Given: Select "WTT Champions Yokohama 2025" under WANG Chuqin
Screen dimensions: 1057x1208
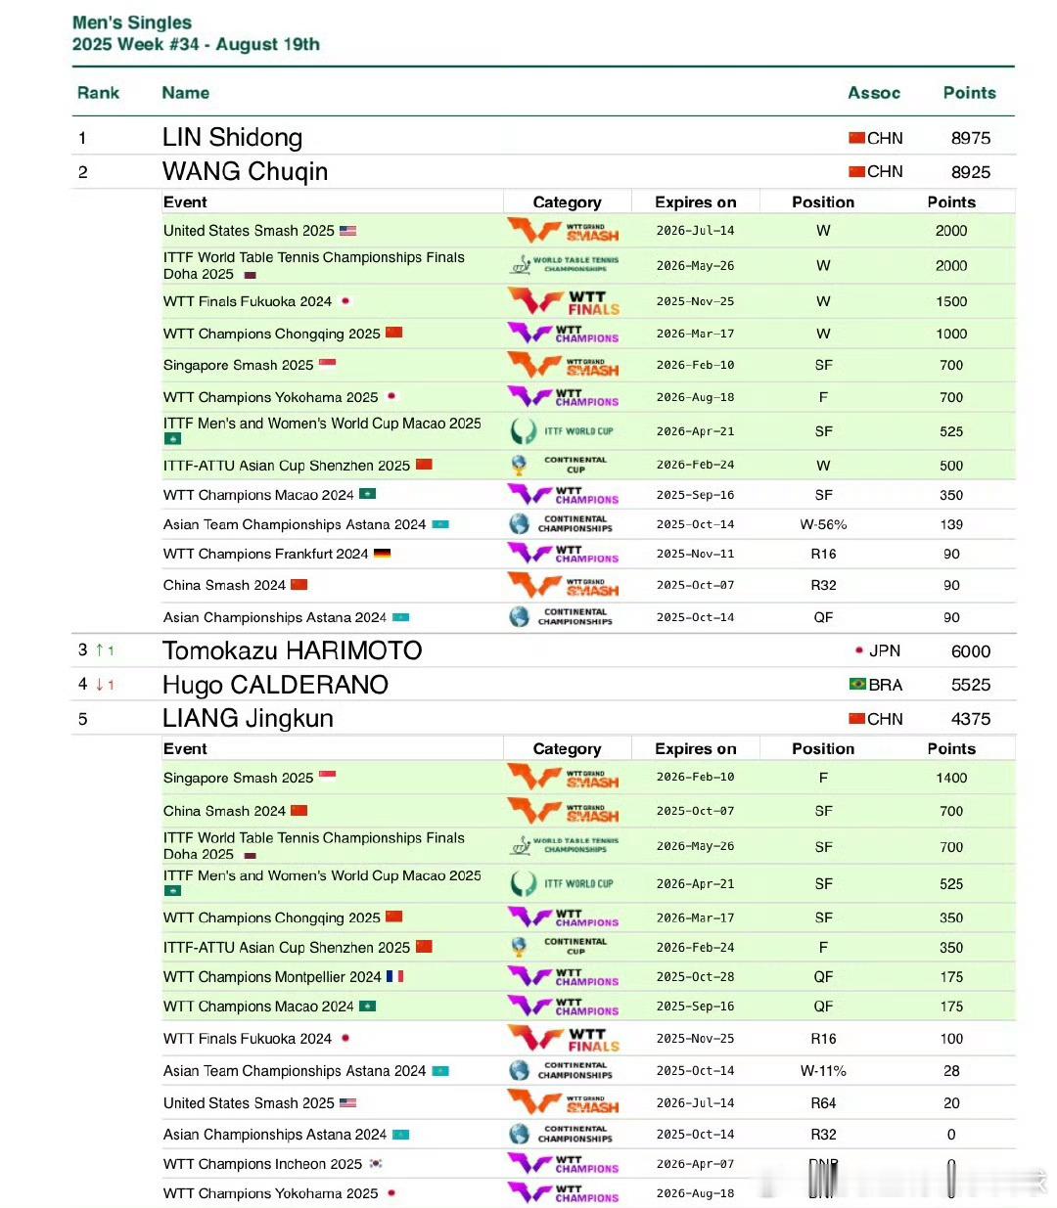Looking at the screenshot, I should [x=270, y=397].
